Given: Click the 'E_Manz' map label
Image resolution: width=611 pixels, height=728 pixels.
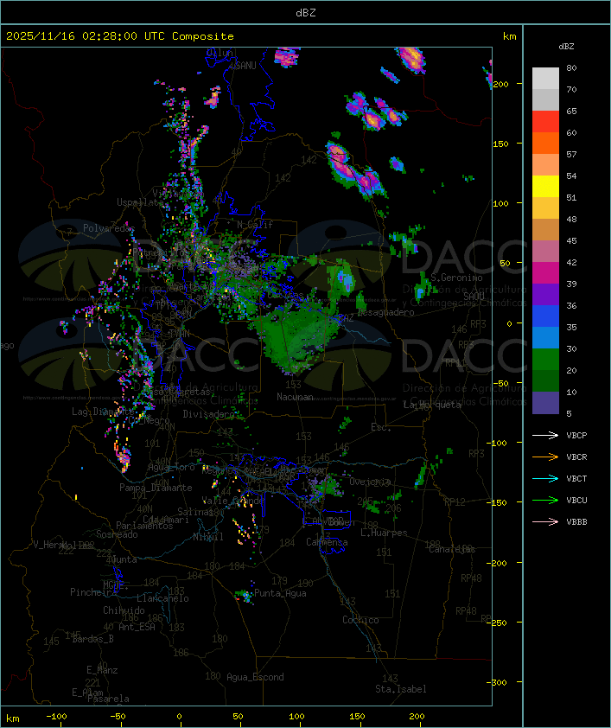Looking at the screenshot, I should pos(102,670).
